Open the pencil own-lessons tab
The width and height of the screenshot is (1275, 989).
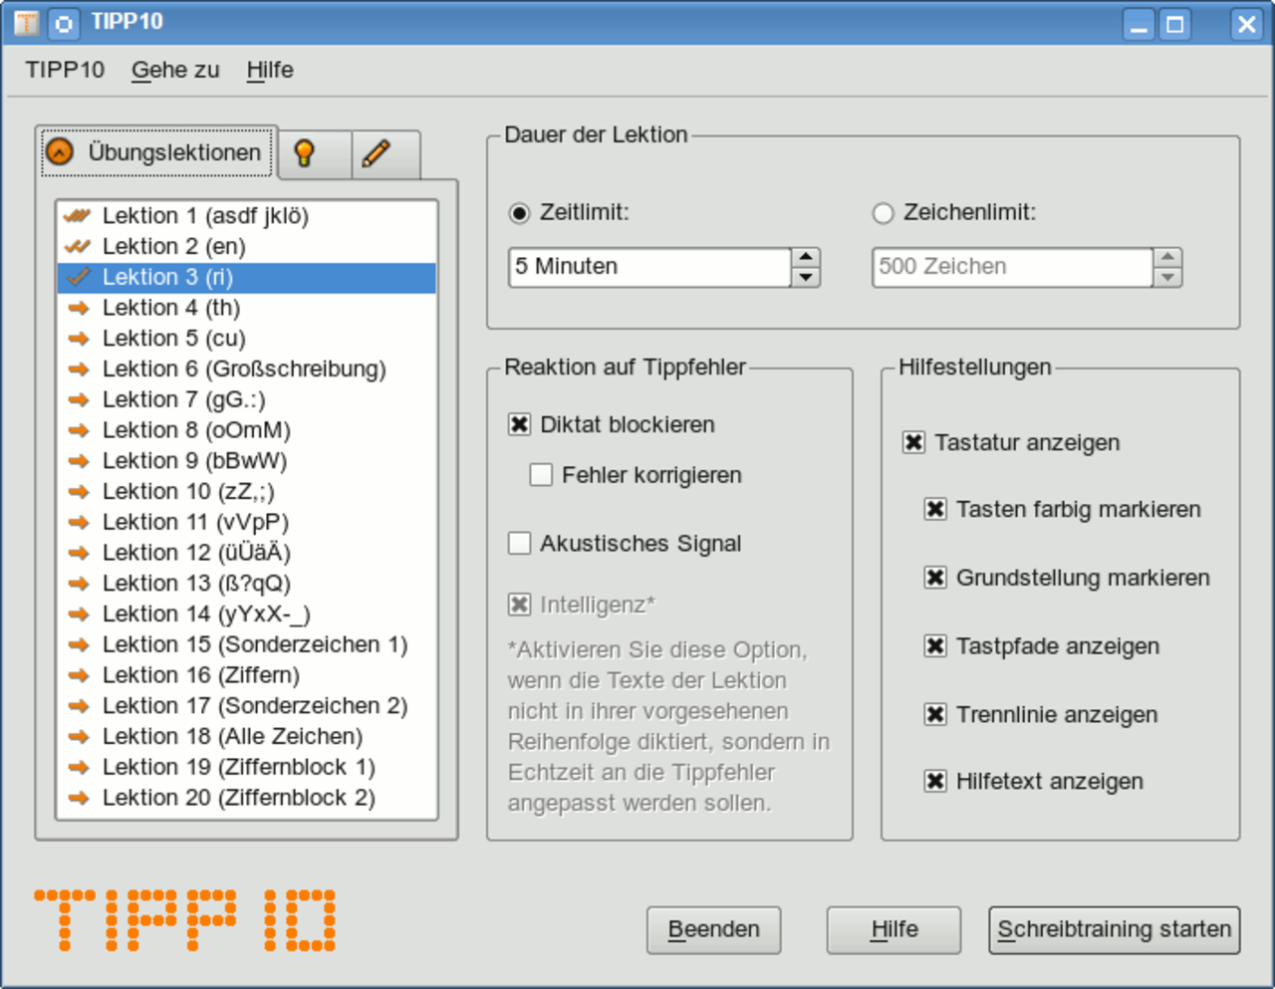pos(385,153)
